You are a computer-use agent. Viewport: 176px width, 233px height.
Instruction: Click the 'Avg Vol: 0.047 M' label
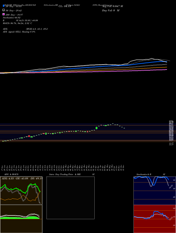pyautogui.click(x=112, y=6)
